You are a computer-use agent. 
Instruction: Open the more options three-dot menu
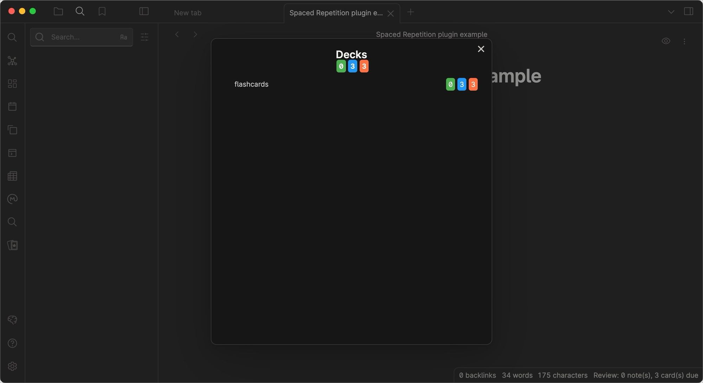coord(684,41)
